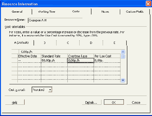Click the scroll up arrow of rate table
Image resolution: width=152 pixels, height=116 pixels.
pos(123,52)
